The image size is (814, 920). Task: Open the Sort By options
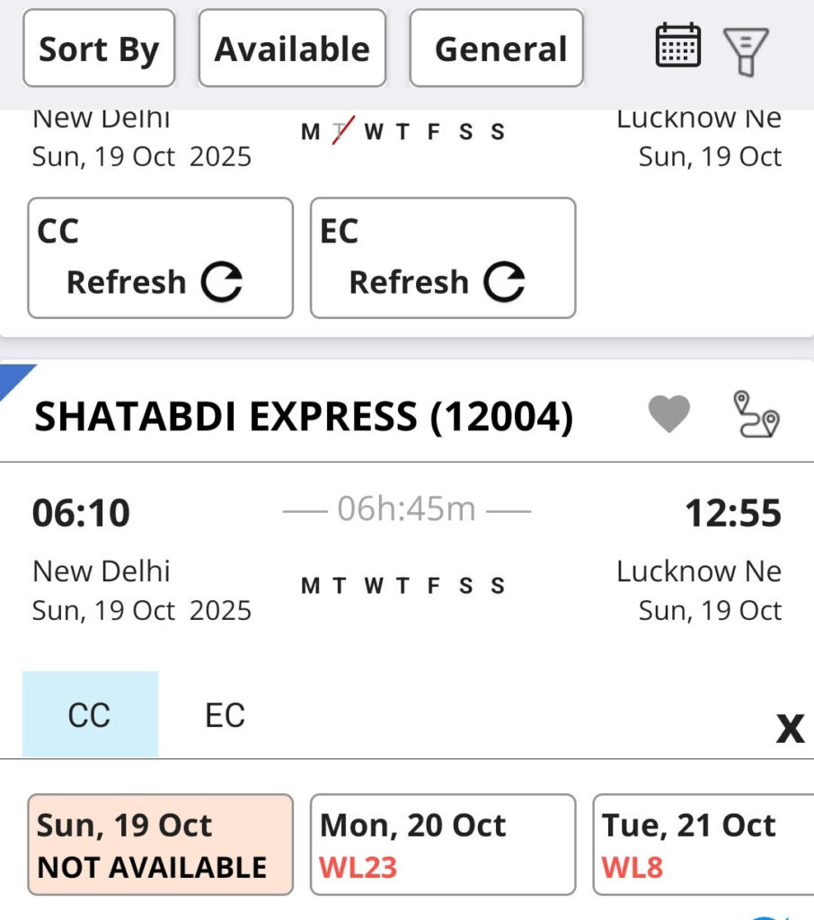(x=99, y=49)
